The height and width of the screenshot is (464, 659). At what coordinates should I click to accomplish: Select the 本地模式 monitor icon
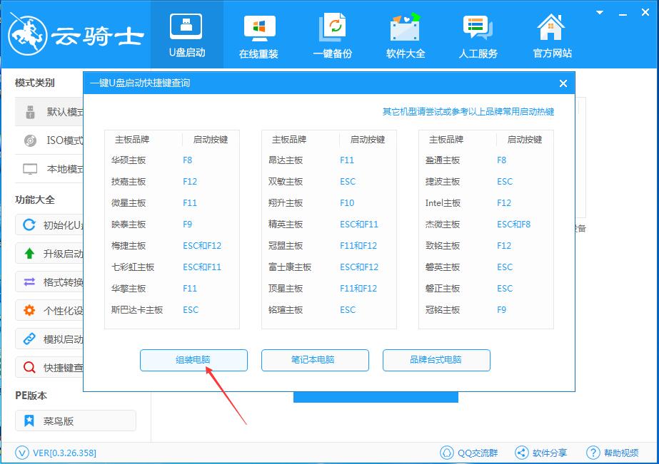click(30, 169)
